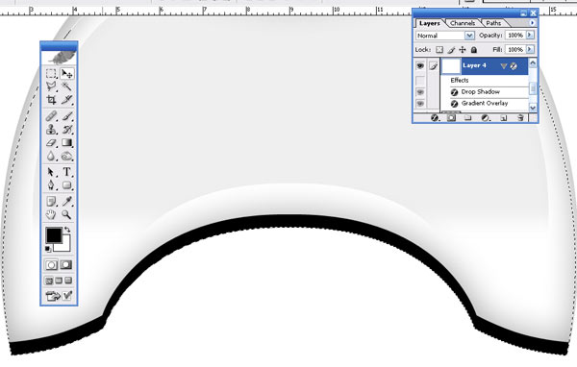The height and width of the screenshot is (367, 577).
Task: Select the Notes tool
Action: [51, 201]
